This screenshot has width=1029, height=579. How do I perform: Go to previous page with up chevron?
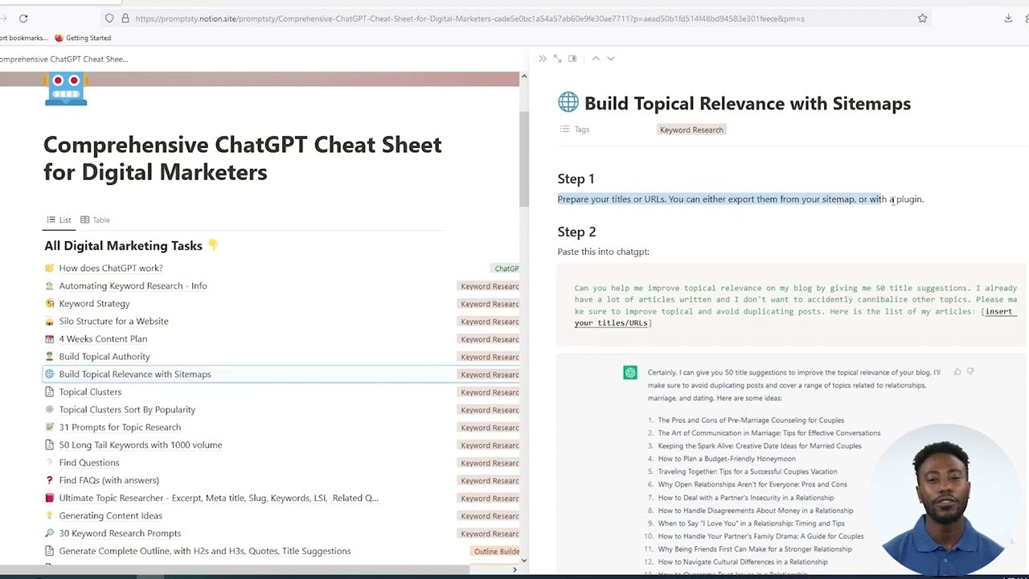pyautogui.click(x=596, y=59)
